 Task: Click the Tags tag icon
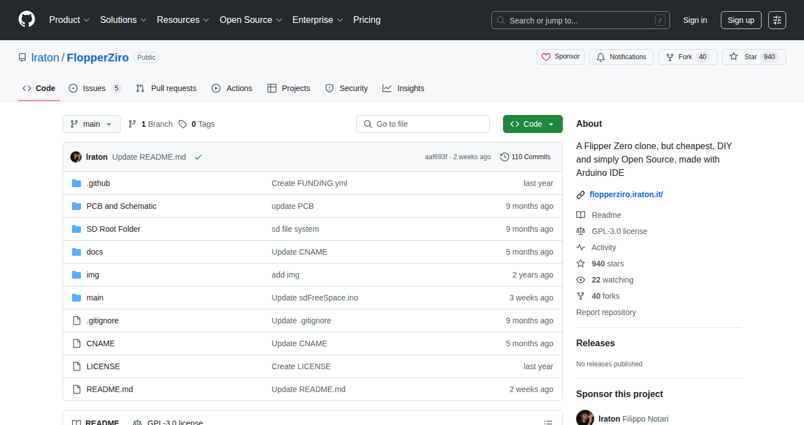point(183,124)
